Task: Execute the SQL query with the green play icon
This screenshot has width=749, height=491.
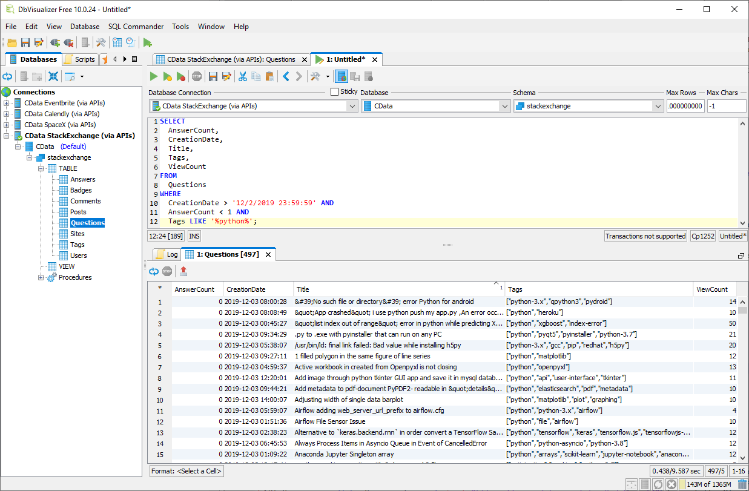Action: click(153, 76)
